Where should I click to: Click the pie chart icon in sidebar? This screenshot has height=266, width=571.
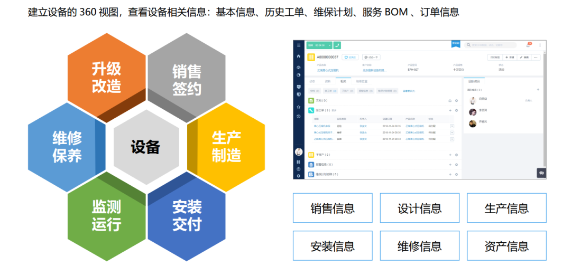(x=299, y=75)
